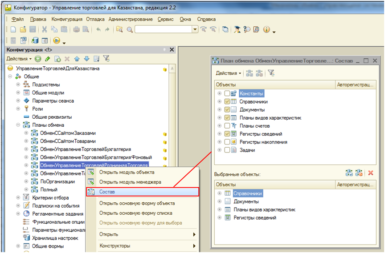This screenshot has width=385, height=253.
Task: Click the filter icon in Configuration panel toolbar
Action: pyautogui.click(x=106, y=59)
